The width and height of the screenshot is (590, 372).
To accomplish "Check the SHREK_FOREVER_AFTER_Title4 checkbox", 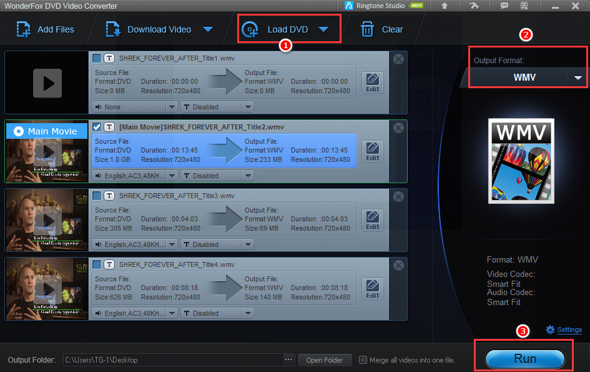I will pos(97,264).
